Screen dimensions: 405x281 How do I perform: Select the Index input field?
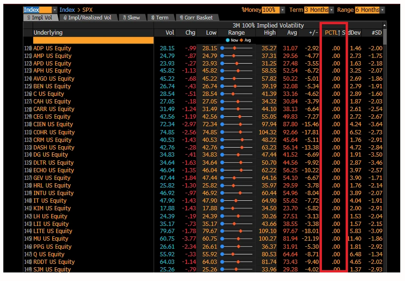click(38, 10)
